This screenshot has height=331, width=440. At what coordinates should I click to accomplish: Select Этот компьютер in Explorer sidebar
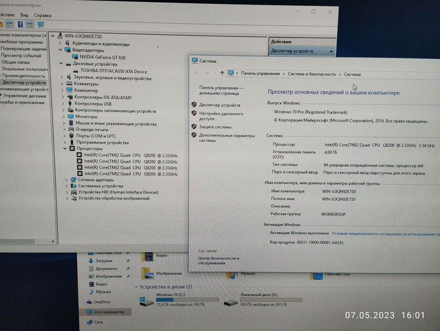click(x=108, y=312)
